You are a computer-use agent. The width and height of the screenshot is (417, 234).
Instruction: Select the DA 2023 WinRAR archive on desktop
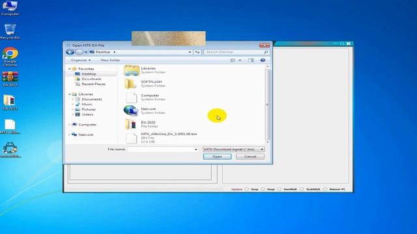pos(10,79)
